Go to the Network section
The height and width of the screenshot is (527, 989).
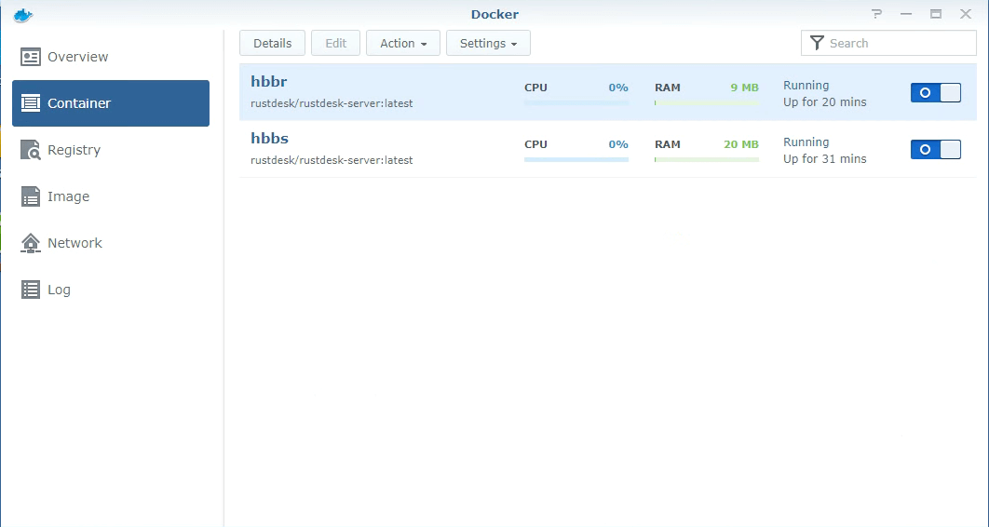75,243
